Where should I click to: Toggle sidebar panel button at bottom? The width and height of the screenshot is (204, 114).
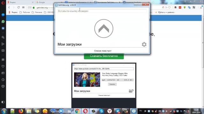coord(3,102)
